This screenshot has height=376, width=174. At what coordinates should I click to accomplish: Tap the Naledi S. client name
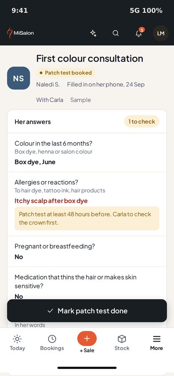(x=48, y=84)
